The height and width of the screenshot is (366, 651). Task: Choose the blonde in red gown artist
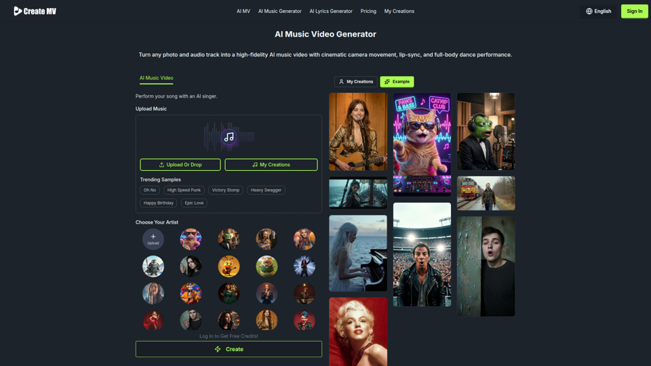[153, 321]
